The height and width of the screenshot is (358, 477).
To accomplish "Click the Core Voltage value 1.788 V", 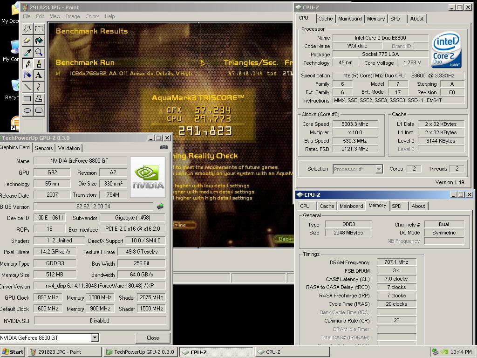I will pyautogui.click(x=412, y=63).
